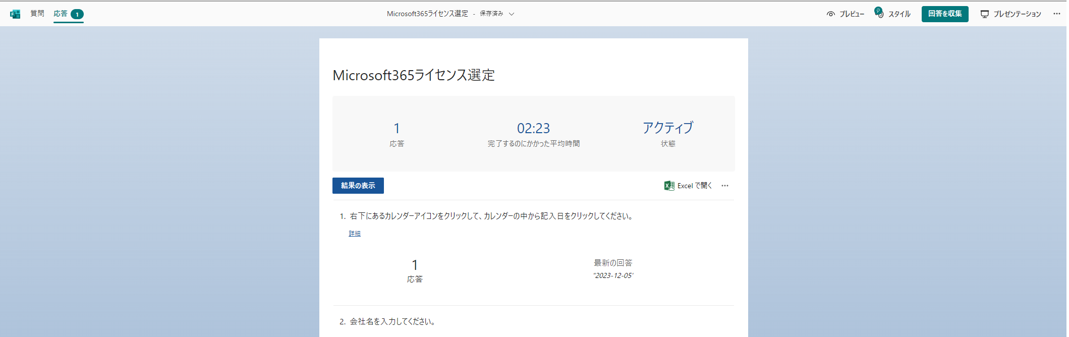Click the question 2 会社名 text
The image size is (1069, 337).
(392, 321)
